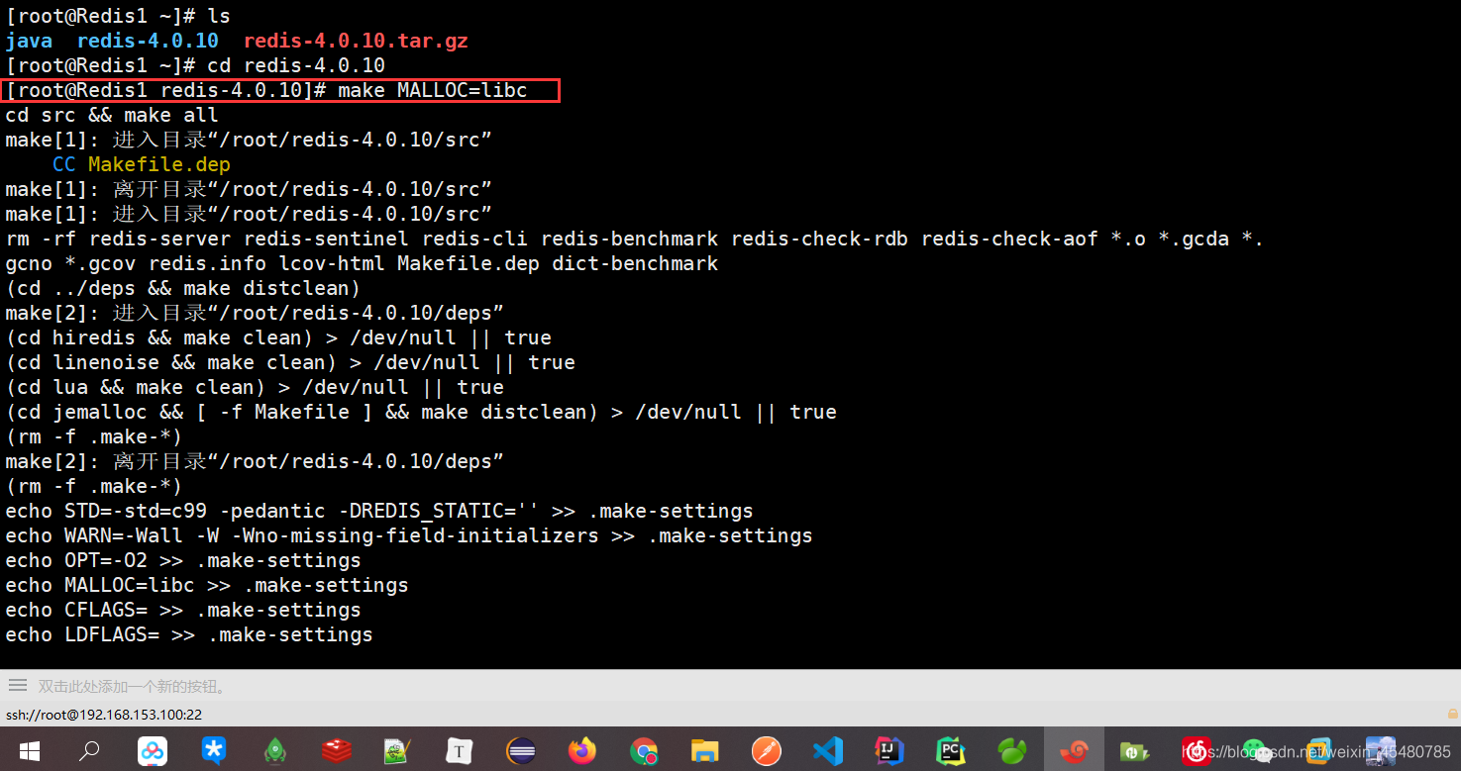Click the 'echo STD=-std=c99' line
This screenshot has width=1461, height=771.
point(379,512)
